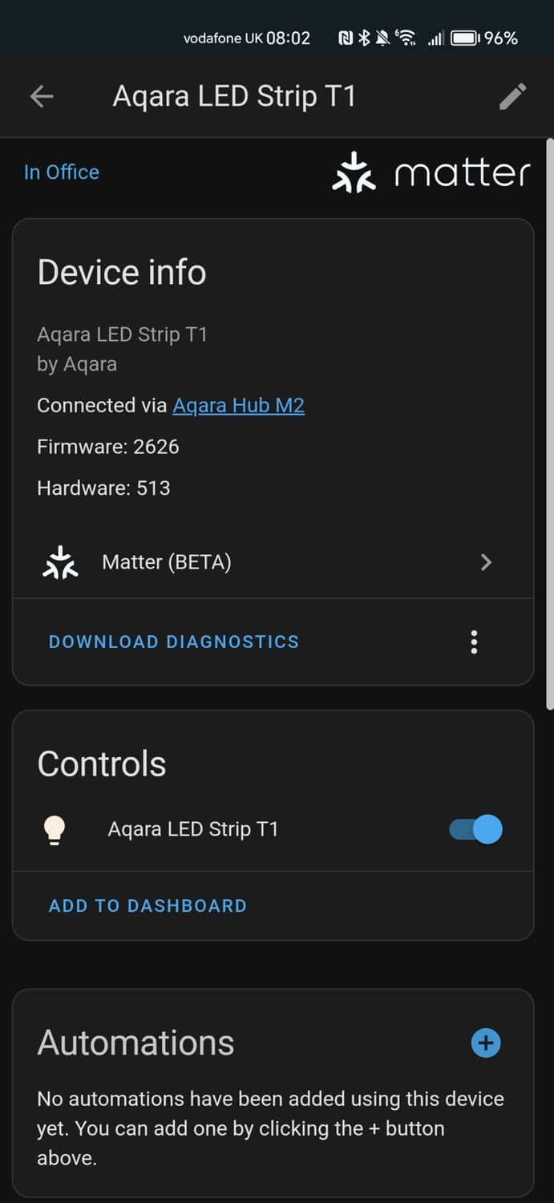Screen dimensions: 554x1203
Task: Open the Matter (BETA) integration entry
Action: pyautogui.click(x=167, y=562)
